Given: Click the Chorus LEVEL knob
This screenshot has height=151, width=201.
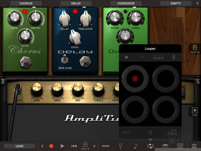Looking at the screenshot, I should [x=25, y=36].
